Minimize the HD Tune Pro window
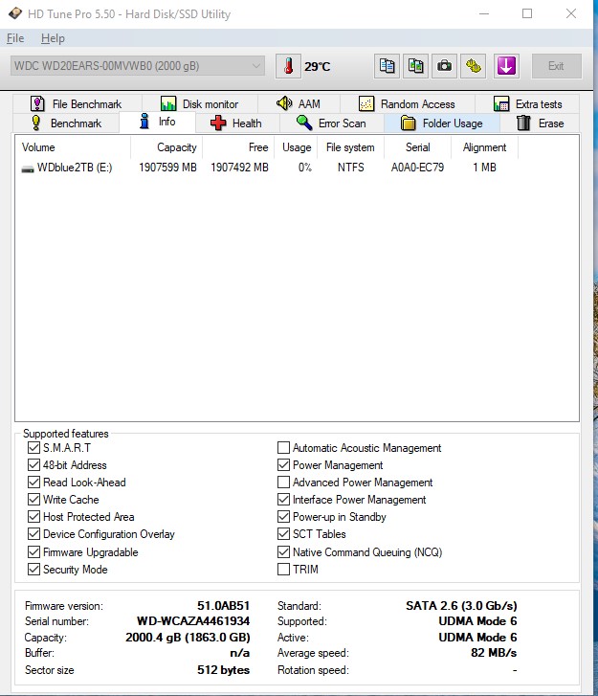Viewport: 598px width, 696px height. tap(484, 13)
